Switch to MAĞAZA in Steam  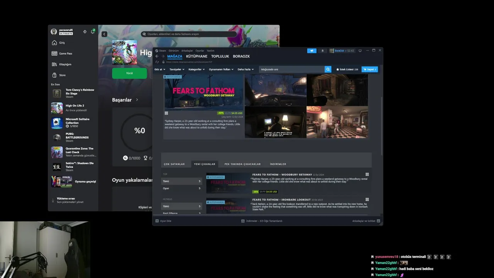point(174,56)
